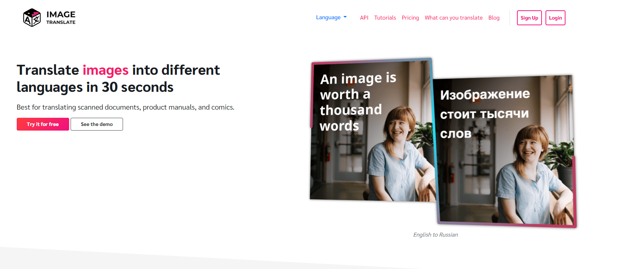Viewport: 630px width, 269px height.
Task: Open the Pricing page
Action: [410, 18]
